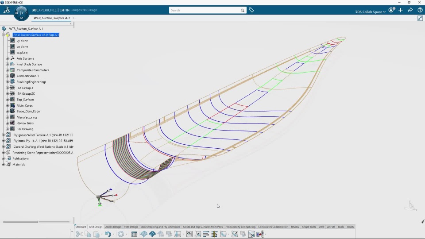Expand the Composites Parameters node

coord(8,70)
